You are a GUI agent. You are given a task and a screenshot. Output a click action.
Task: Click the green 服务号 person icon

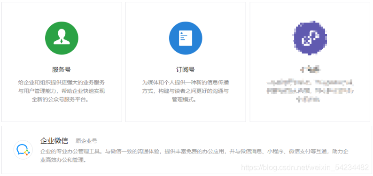coord(62,38)
